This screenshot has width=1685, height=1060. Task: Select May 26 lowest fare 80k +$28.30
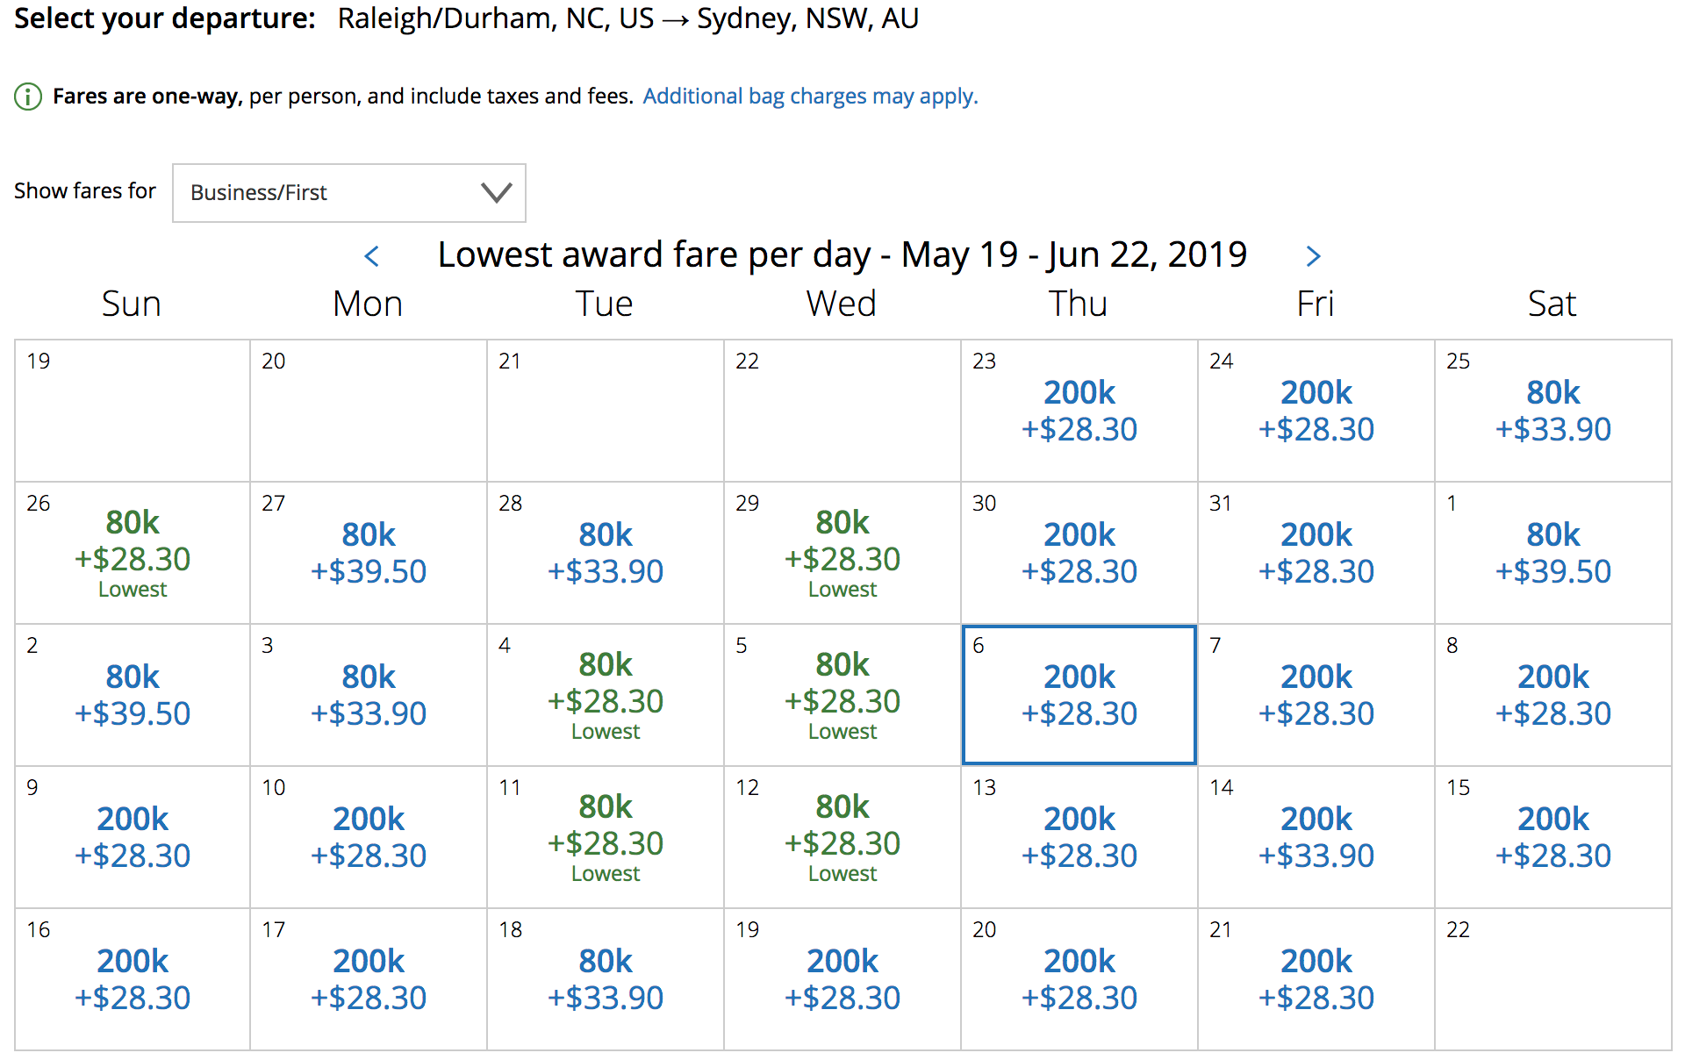(x=133, y=553)
